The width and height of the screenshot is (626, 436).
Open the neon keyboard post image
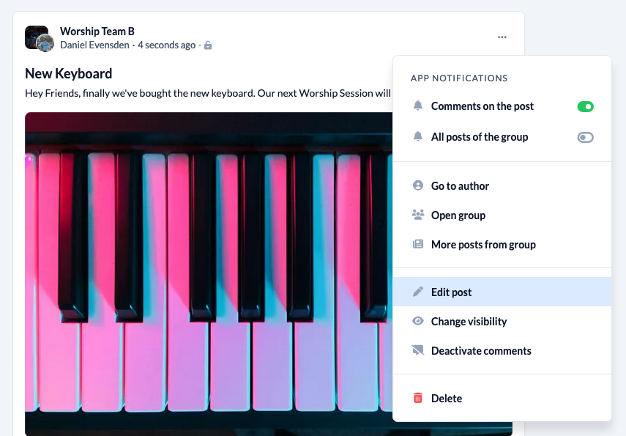point(209,274)
